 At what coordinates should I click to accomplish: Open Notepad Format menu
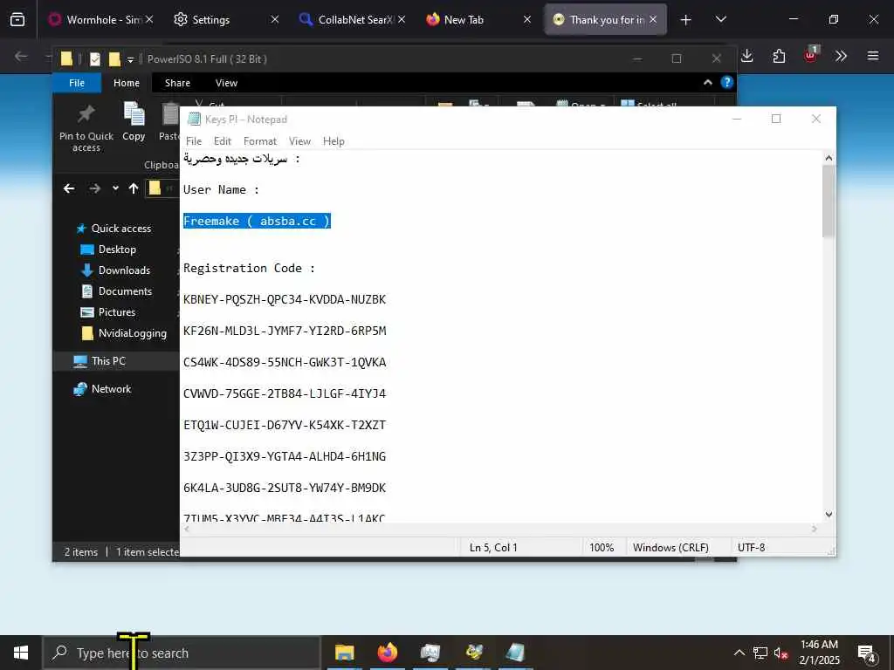(x=260, y=141)
